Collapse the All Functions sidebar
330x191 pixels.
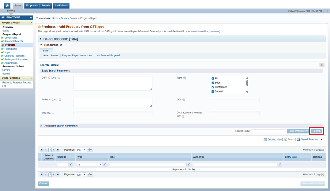coord(31,18)
